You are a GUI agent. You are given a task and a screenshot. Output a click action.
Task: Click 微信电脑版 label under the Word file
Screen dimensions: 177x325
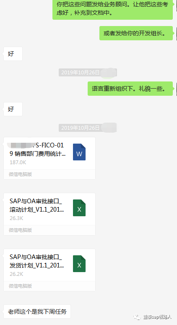(x=20, y=174)
